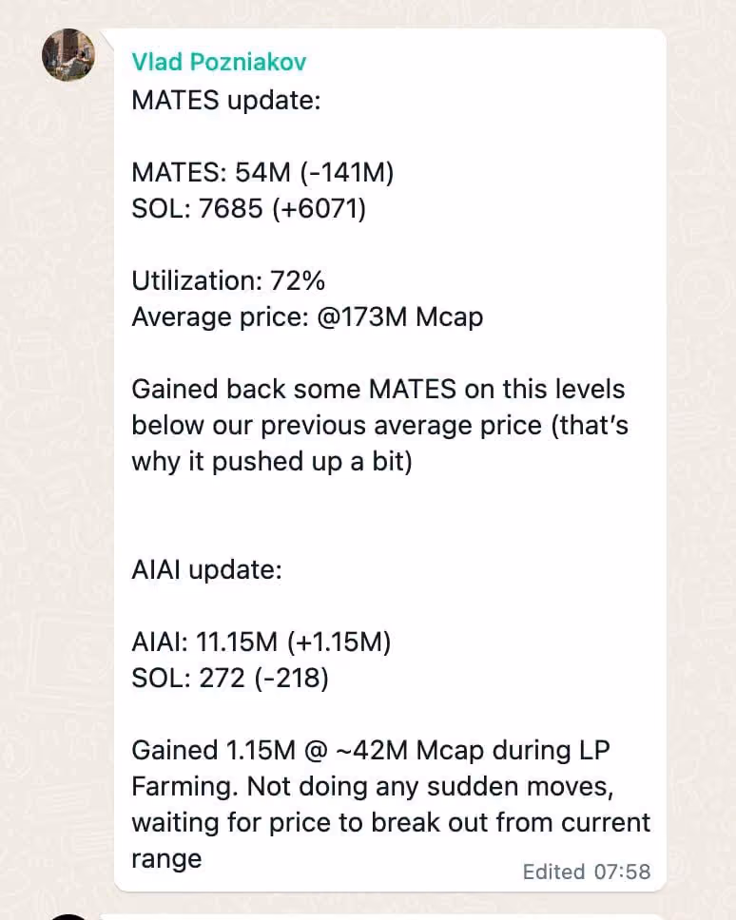Select the 'AIAI update:' heading line
Viewport: 736px width, 920px height.
pos(206,569)
